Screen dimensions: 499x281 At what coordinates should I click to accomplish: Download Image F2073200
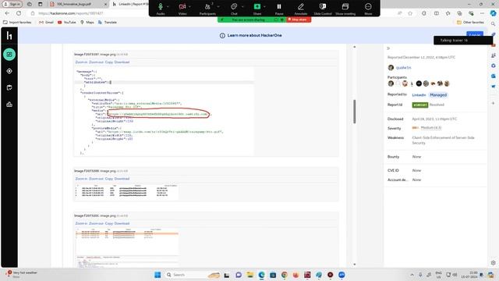[x=122, y=179]
